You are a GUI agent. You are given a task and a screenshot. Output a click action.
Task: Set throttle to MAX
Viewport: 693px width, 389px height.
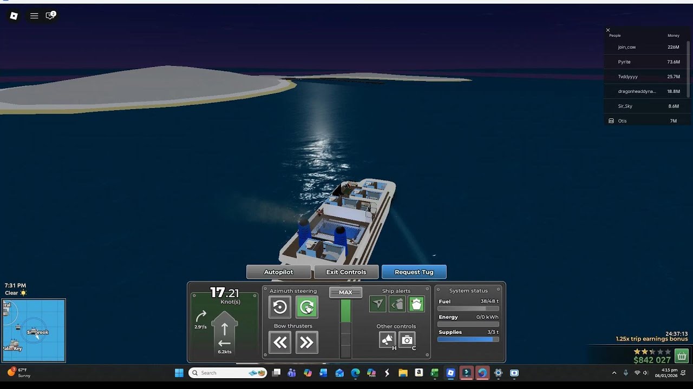tap(345, 292)
